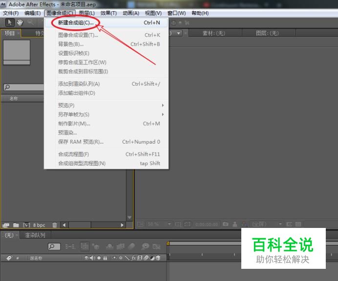Click the solo dot column icon
The width and height of the screenshot is (338, 281).
pyautogui.click(x=99, y=258)
